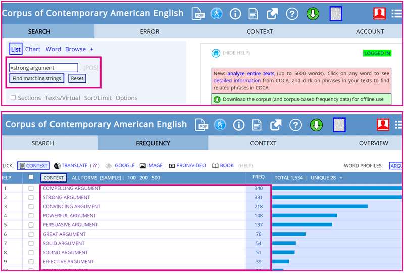Click green download arrow icon in corpus notice
Screen dimensions: 404x273
coord(217,99)
